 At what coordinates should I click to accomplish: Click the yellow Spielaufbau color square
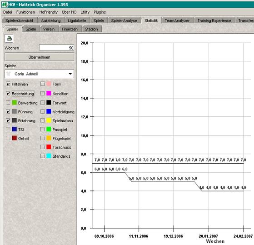click(49, 120)
